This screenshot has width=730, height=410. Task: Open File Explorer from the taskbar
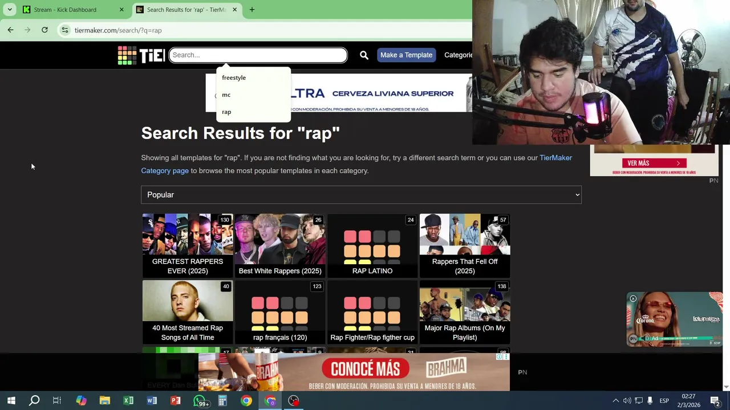click(104, 401)
